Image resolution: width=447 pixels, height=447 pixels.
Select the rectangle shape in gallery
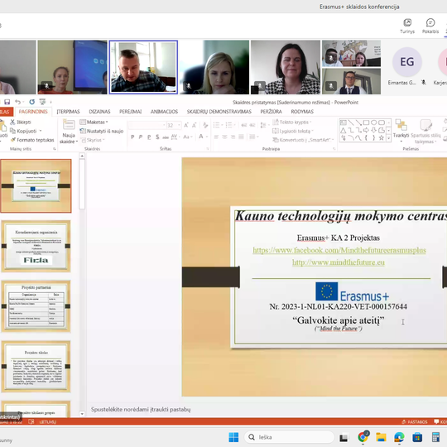(367, 123)
